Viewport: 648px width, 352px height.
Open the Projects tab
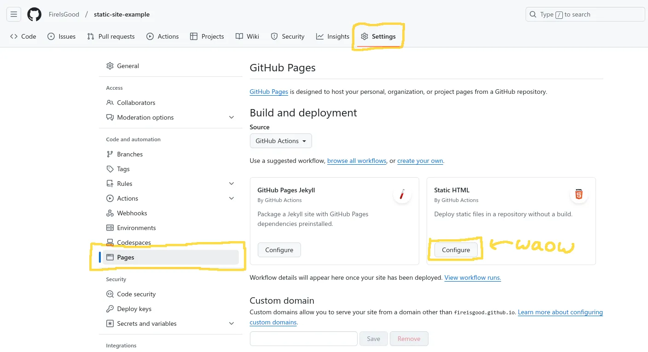(207, 36)
